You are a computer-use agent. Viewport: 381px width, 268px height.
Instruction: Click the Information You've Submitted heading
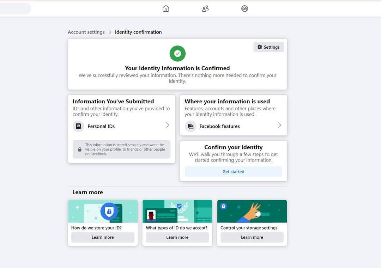pyautogui.click(x=113, y=101)
